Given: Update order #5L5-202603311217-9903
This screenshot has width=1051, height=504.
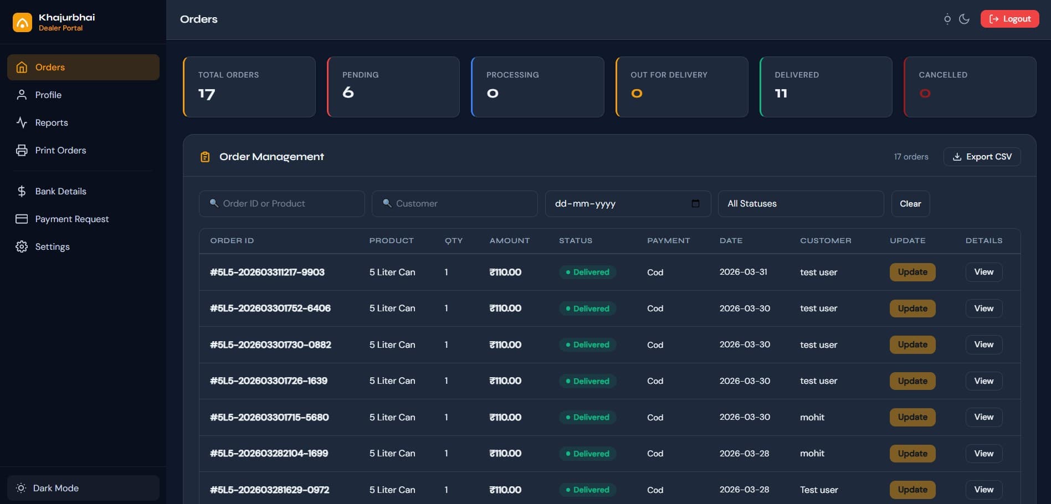Looking at the screenshot, I should (912, 272).
